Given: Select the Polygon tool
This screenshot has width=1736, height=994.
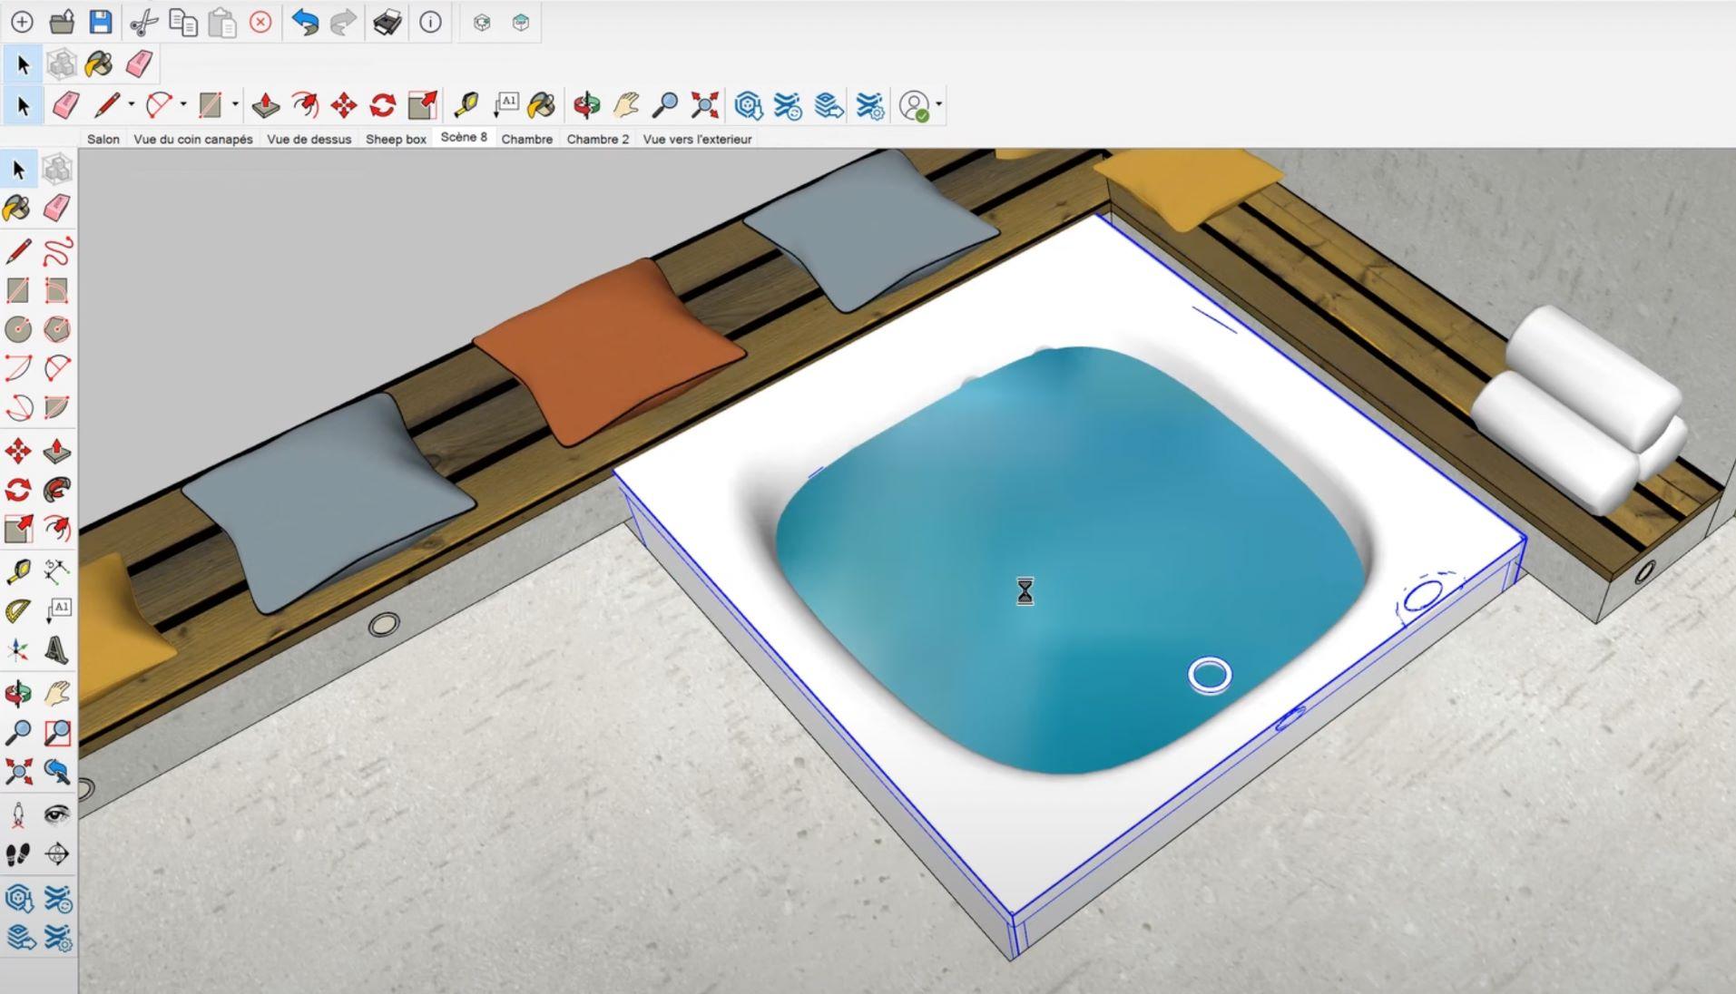Looking at the screenshot, I should coord(57,328).
